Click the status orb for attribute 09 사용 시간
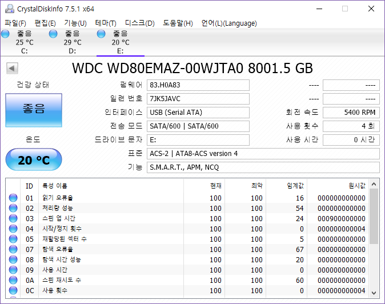 point(13,270)
